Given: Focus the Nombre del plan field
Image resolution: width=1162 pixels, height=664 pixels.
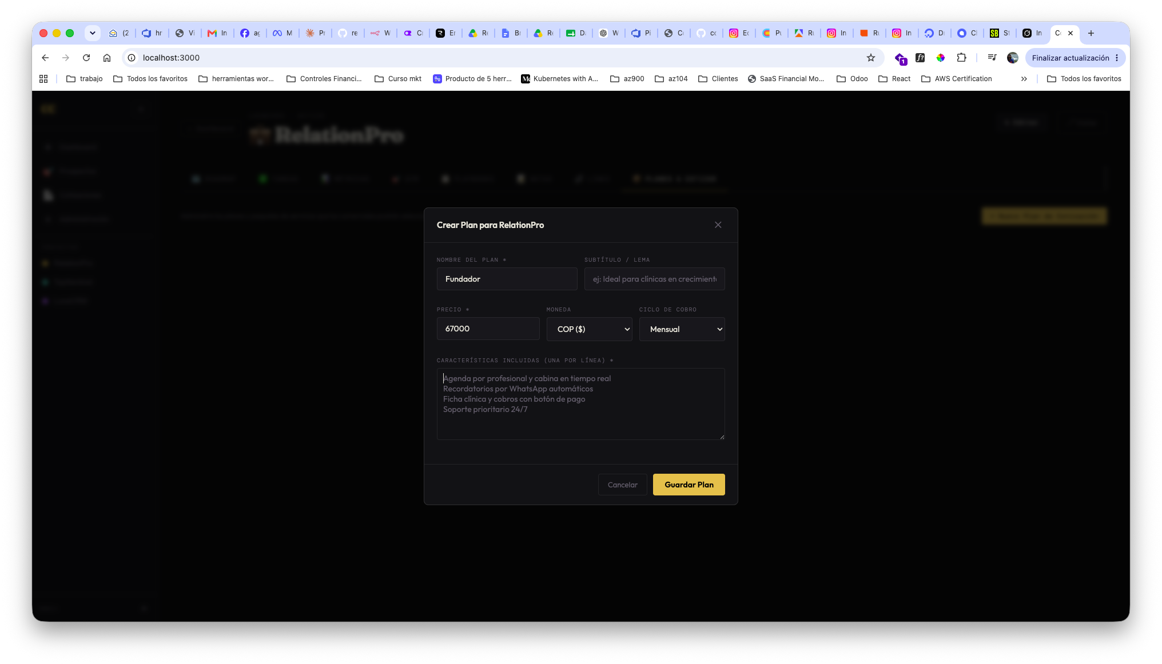Looking at the screenshot, I should pyautogui.click(x=507, y=279).
